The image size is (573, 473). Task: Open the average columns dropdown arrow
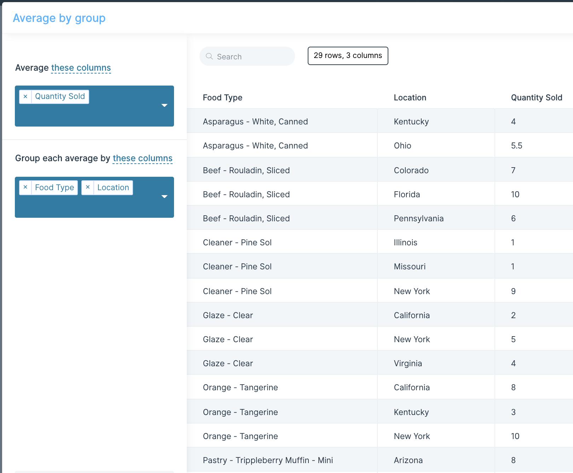click(164, 105)
